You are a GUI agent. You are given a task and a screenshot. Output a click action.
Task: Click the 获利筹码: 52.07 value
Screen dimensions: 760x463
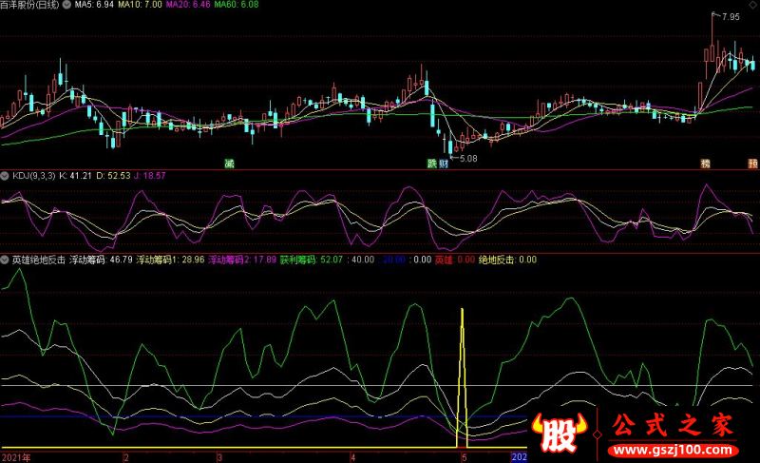[312, 260]
